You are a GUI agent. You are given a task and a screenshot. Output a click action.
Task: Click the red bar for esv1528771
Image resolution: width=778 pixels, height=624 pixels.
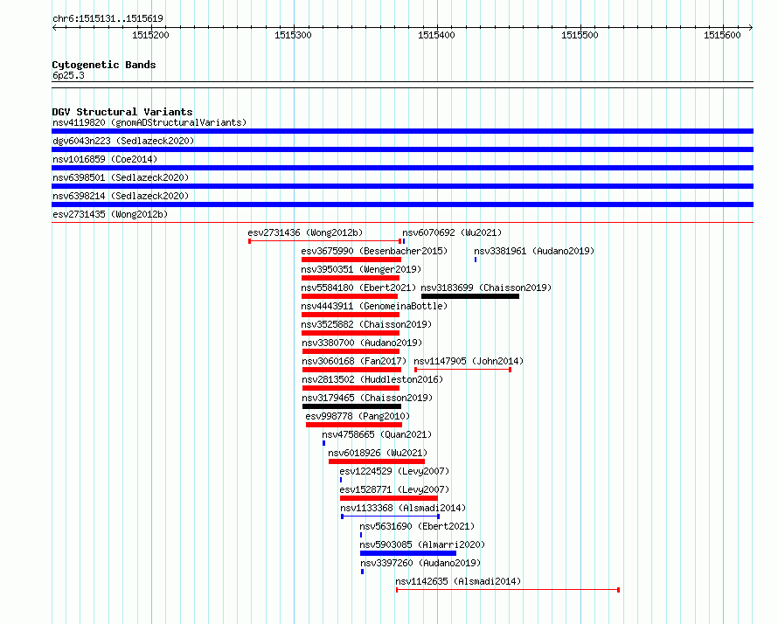(389, 498)
